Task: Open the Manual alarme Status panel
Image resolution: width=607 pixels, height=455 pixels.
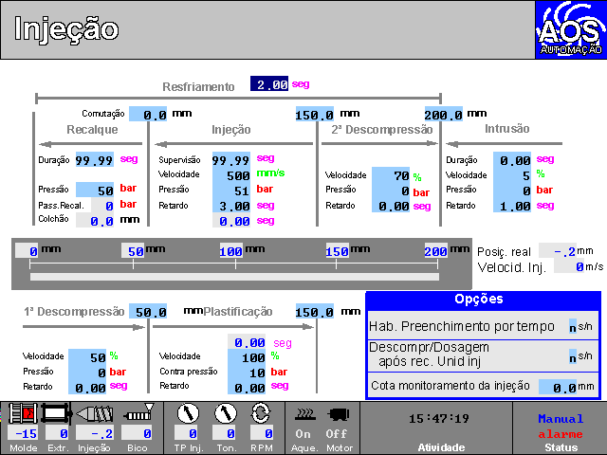Action: point(560,428)
